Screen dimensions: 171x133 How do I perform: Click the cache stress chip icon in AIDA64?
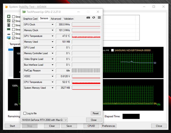point(9,25)
